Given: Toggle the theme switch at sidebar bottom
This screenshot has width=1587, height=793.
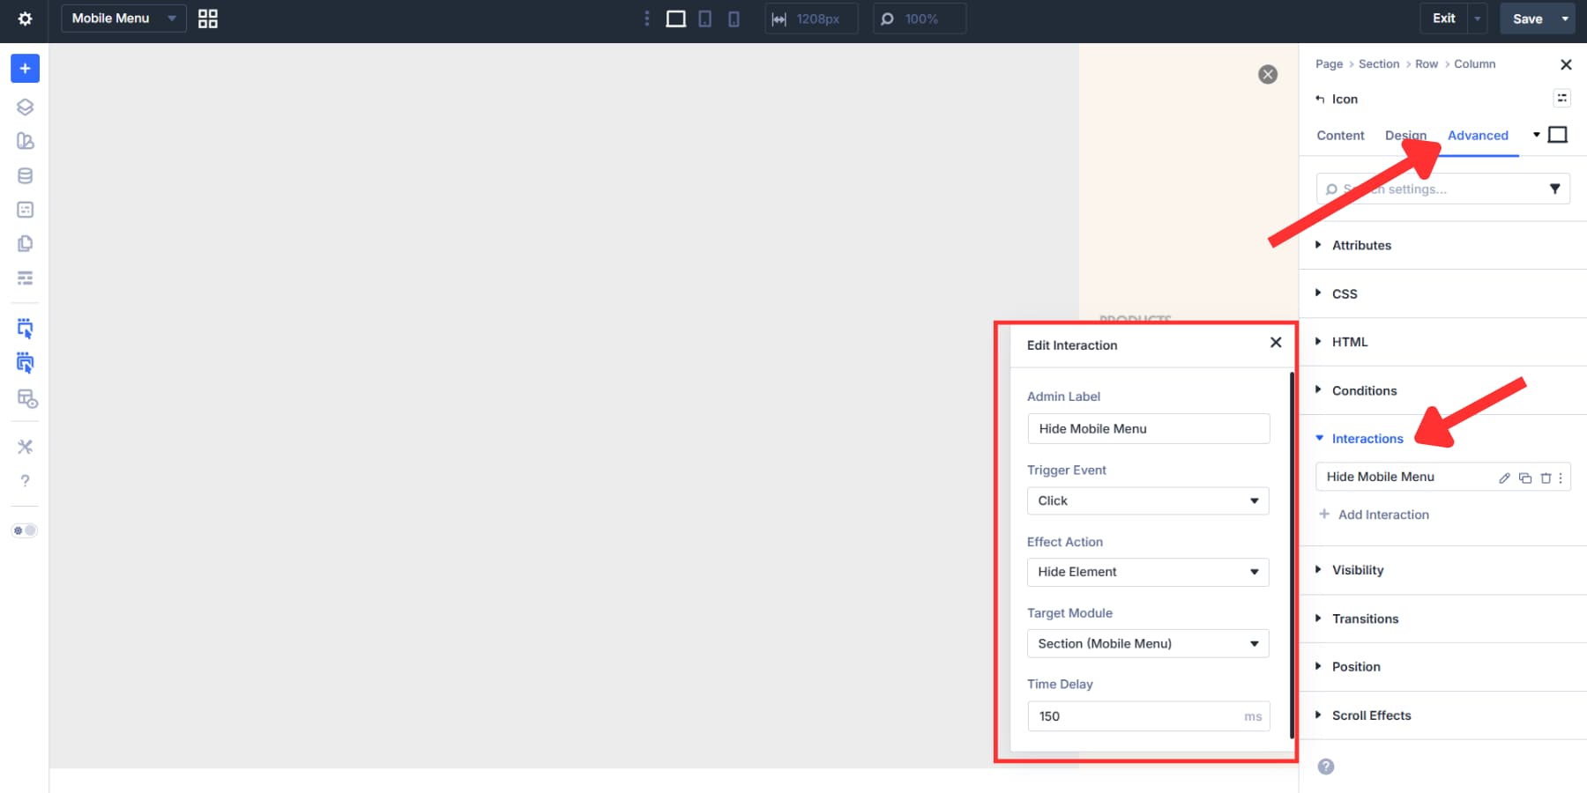Looking at the screenshot, I should point(24,530).
